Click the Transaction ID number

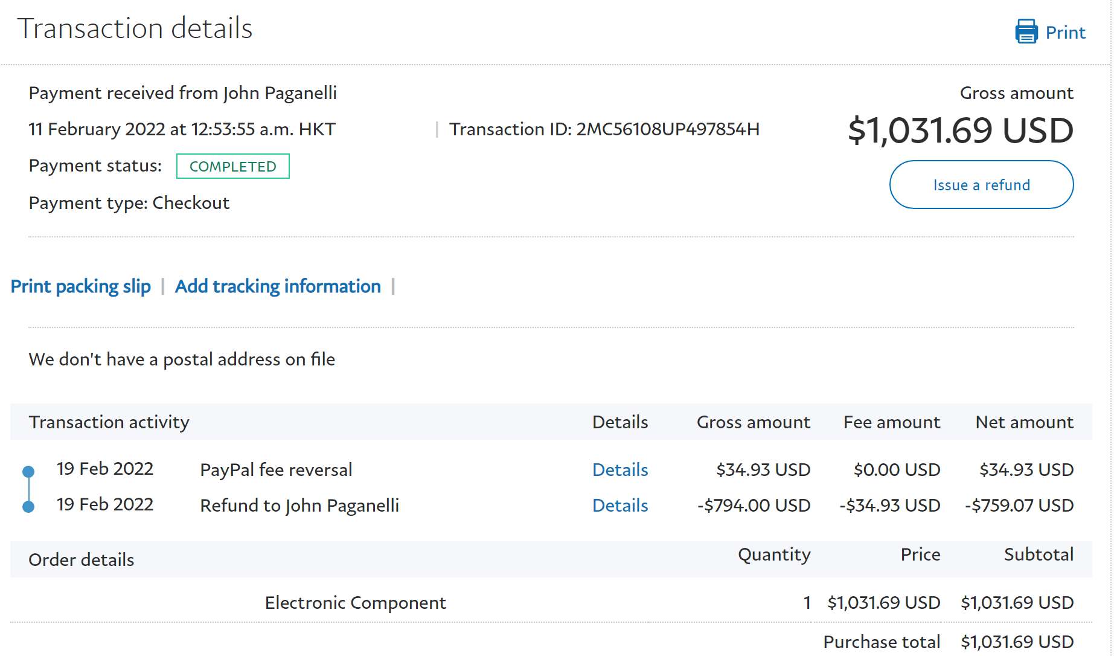point(667,129)
